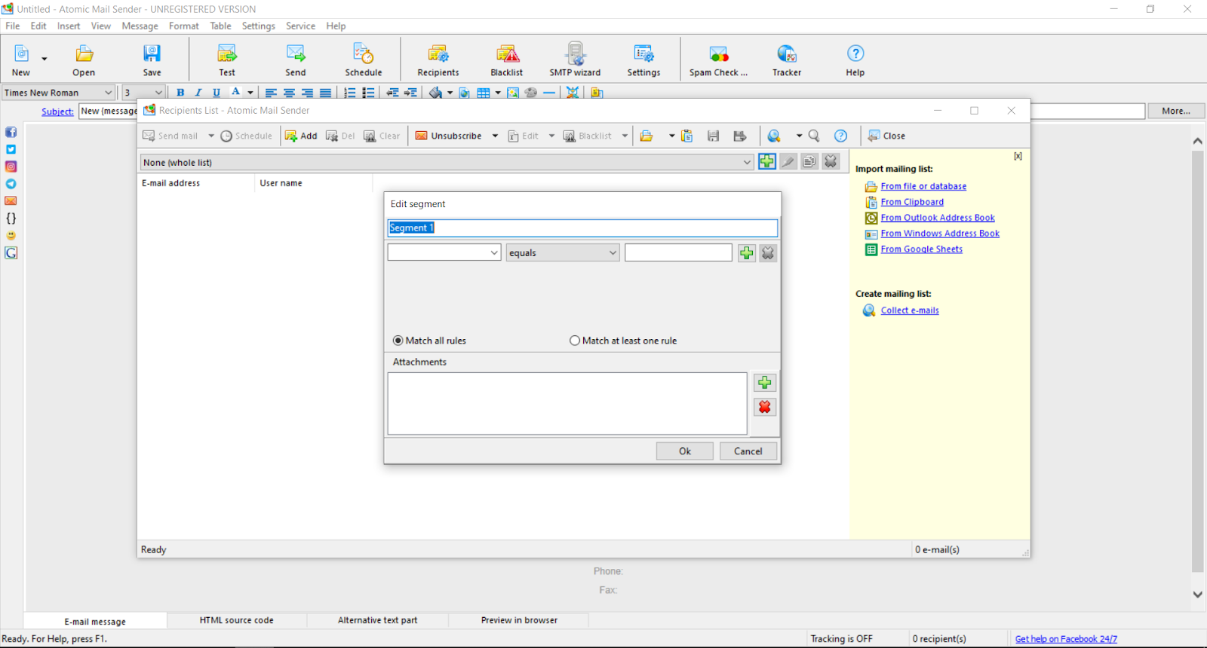The width and height of the screenshot is (1207, 648).
Task: Click the green plus add-segment icon
Action: (x=767, y=161)
